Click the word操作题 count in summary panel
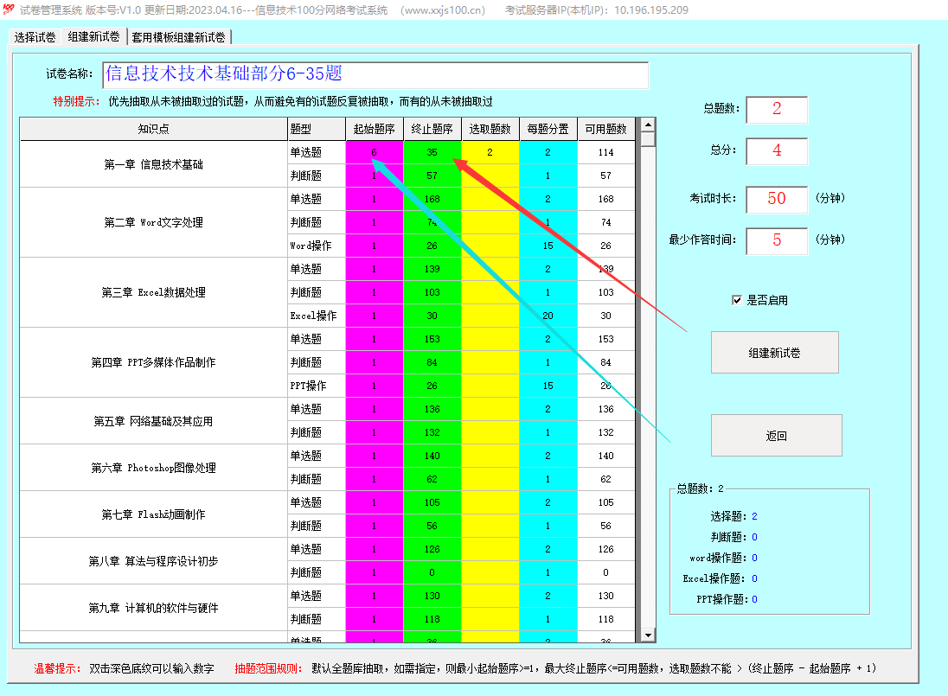The height and width of the screenshot is (696, 948). click(754, 558)
